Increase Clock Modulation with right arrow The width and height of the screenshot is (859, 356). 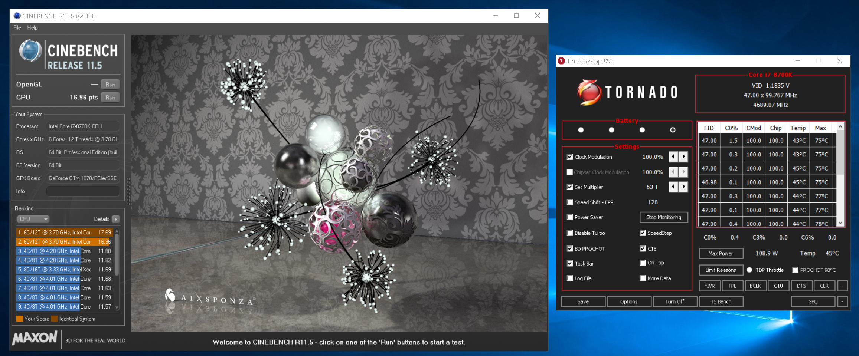(683, 157)
